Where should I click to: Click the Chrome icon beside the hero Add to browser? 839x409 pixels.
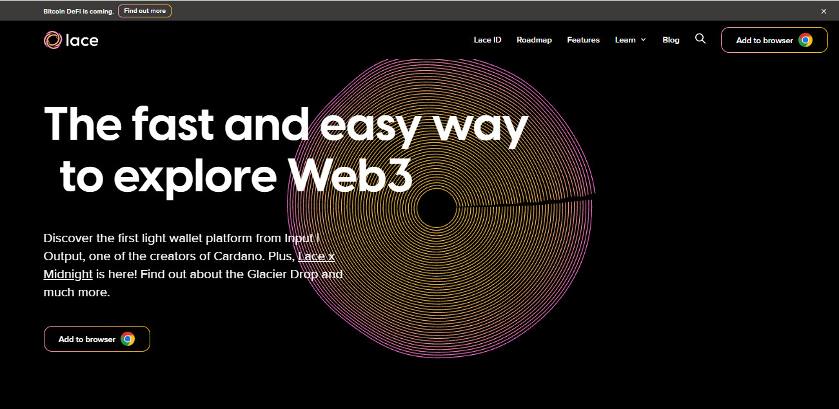128,339
